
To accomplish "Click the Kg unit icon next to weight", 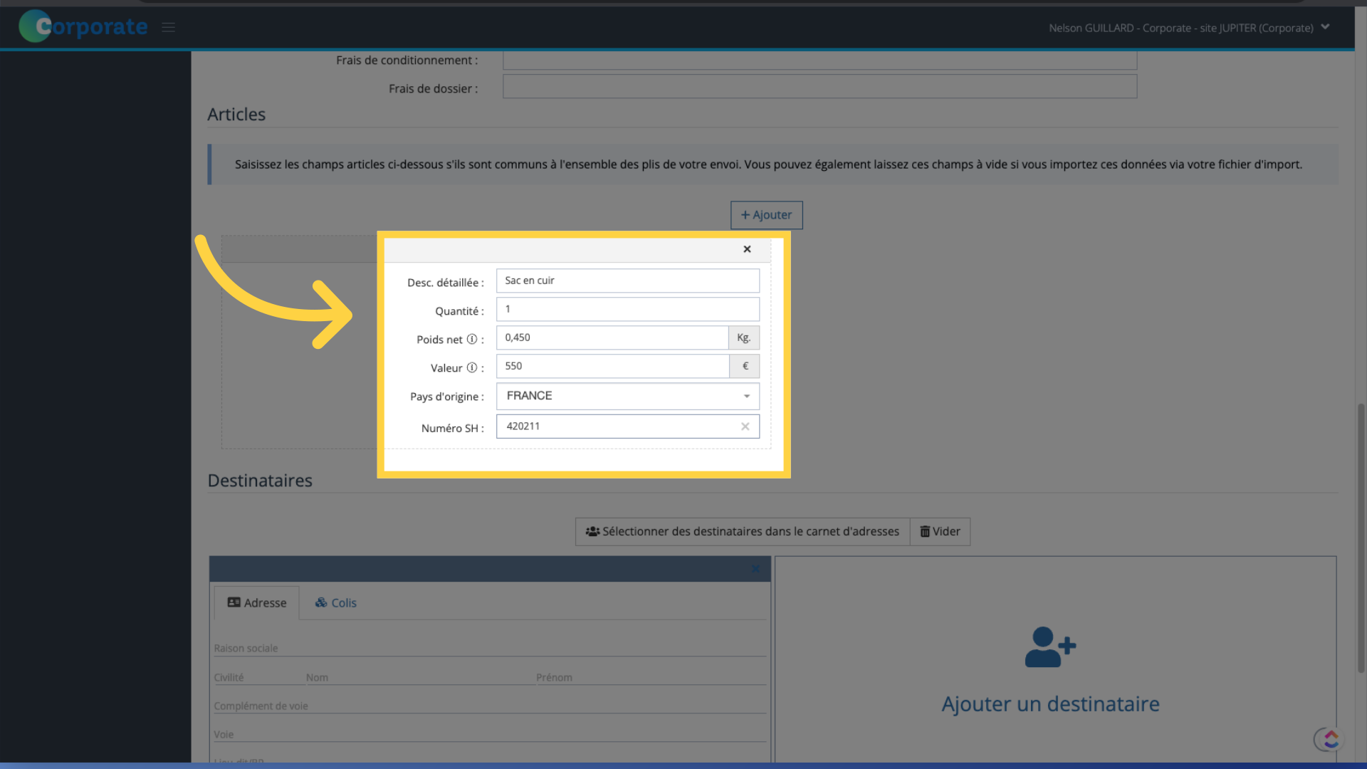I will click(x=743, y=337).
